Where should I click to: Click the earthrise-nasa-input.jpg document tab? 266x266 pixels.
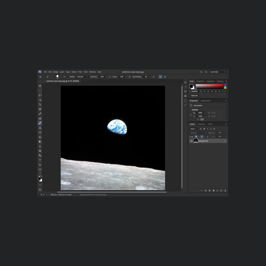tap(63, 81)
